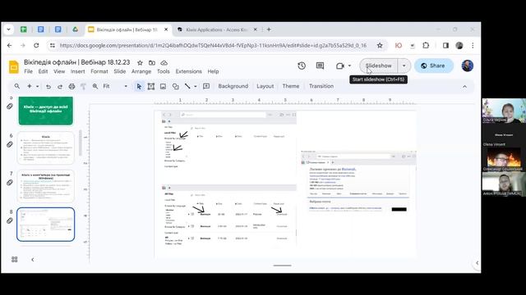526x295 pixels.
Task: Open the Format menu
Action: (99, 71)
